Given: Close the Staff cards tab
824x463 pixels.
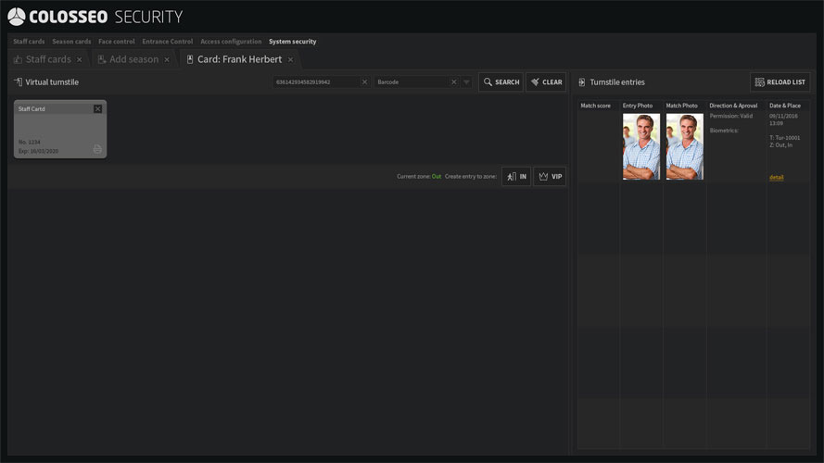Looking at the screenshot, I should 80,60.
